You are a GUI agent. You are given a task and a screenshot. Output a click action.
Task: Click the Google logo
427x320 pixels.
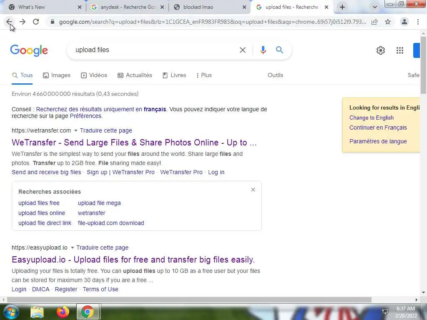click(x=29, y=50)
